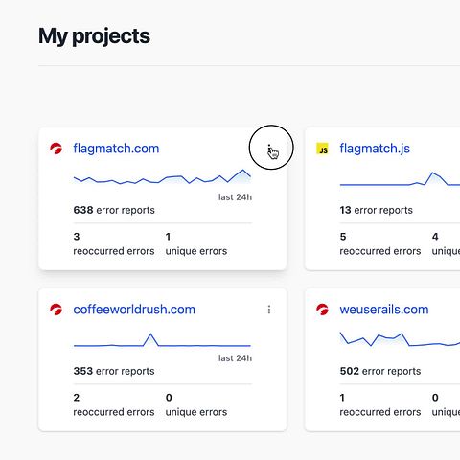Click the JS badge next to flagmatch.js
The height and width of the screenshot is (460, 460).
pyautogui.click(x=322, y=149)
